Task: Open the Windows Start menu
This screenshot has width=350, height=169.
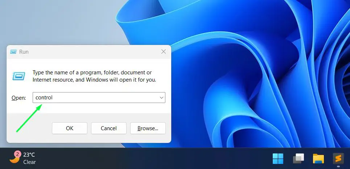Action: tap(278, 158)
